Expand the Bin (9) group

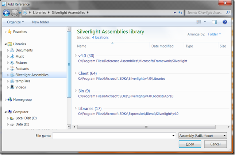pos(76,91)
